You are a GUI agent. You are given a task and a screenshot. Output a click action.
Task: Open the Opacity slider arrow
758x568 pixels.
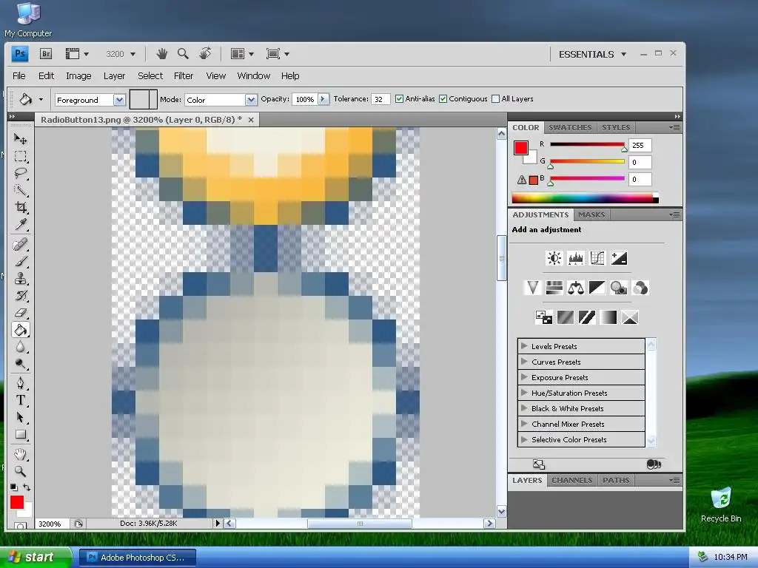point(323,99)
